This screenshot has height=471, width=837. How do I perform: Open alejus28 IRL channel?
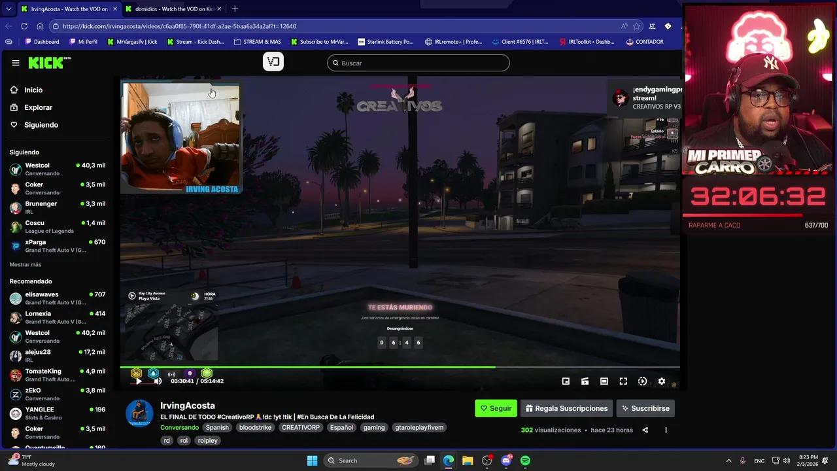coord(58,356)
